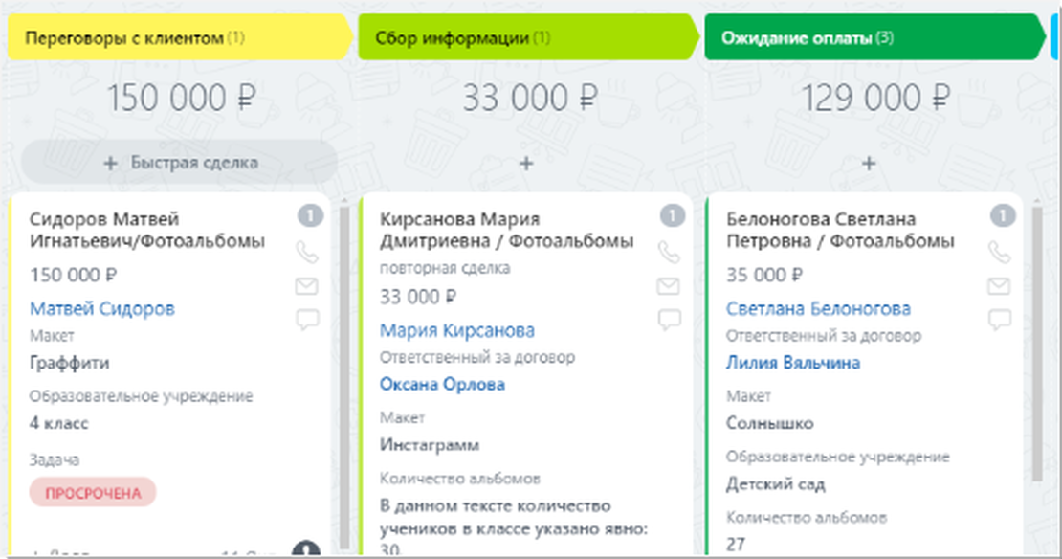
Task: Click the chat bubble icon on Белоногова's card
Action: [x=1001, y=316]
